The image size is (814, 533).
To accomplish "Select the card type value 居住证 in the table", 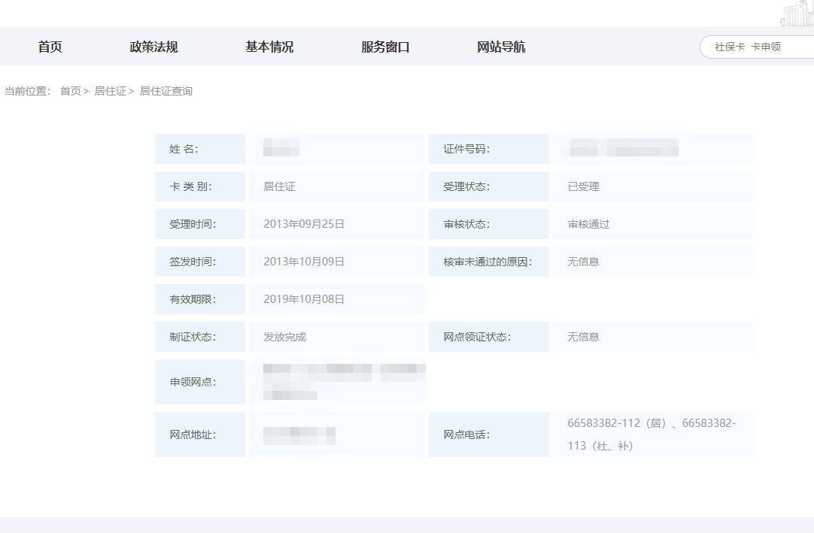I will [279, 186].
